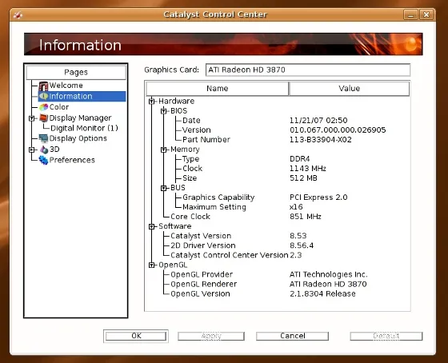Collapse the BIOS subsection
Image resolution: width=448 pixels, height=363 pixels.
164,111
